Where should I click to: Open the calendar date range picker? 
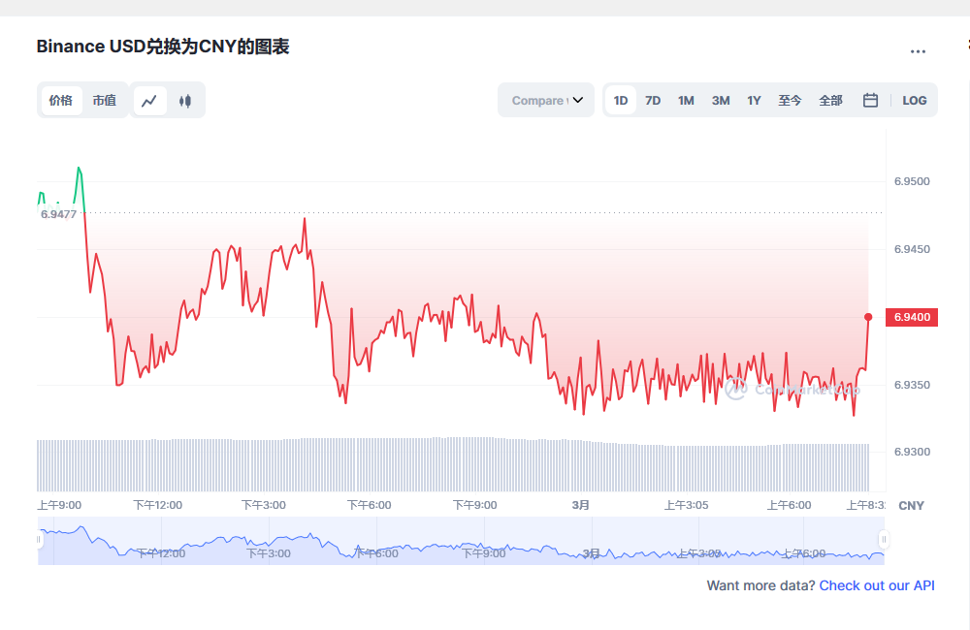(x=870, y=100)
